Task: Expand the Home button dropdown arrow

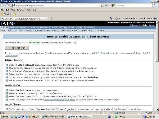Action: 114,19
